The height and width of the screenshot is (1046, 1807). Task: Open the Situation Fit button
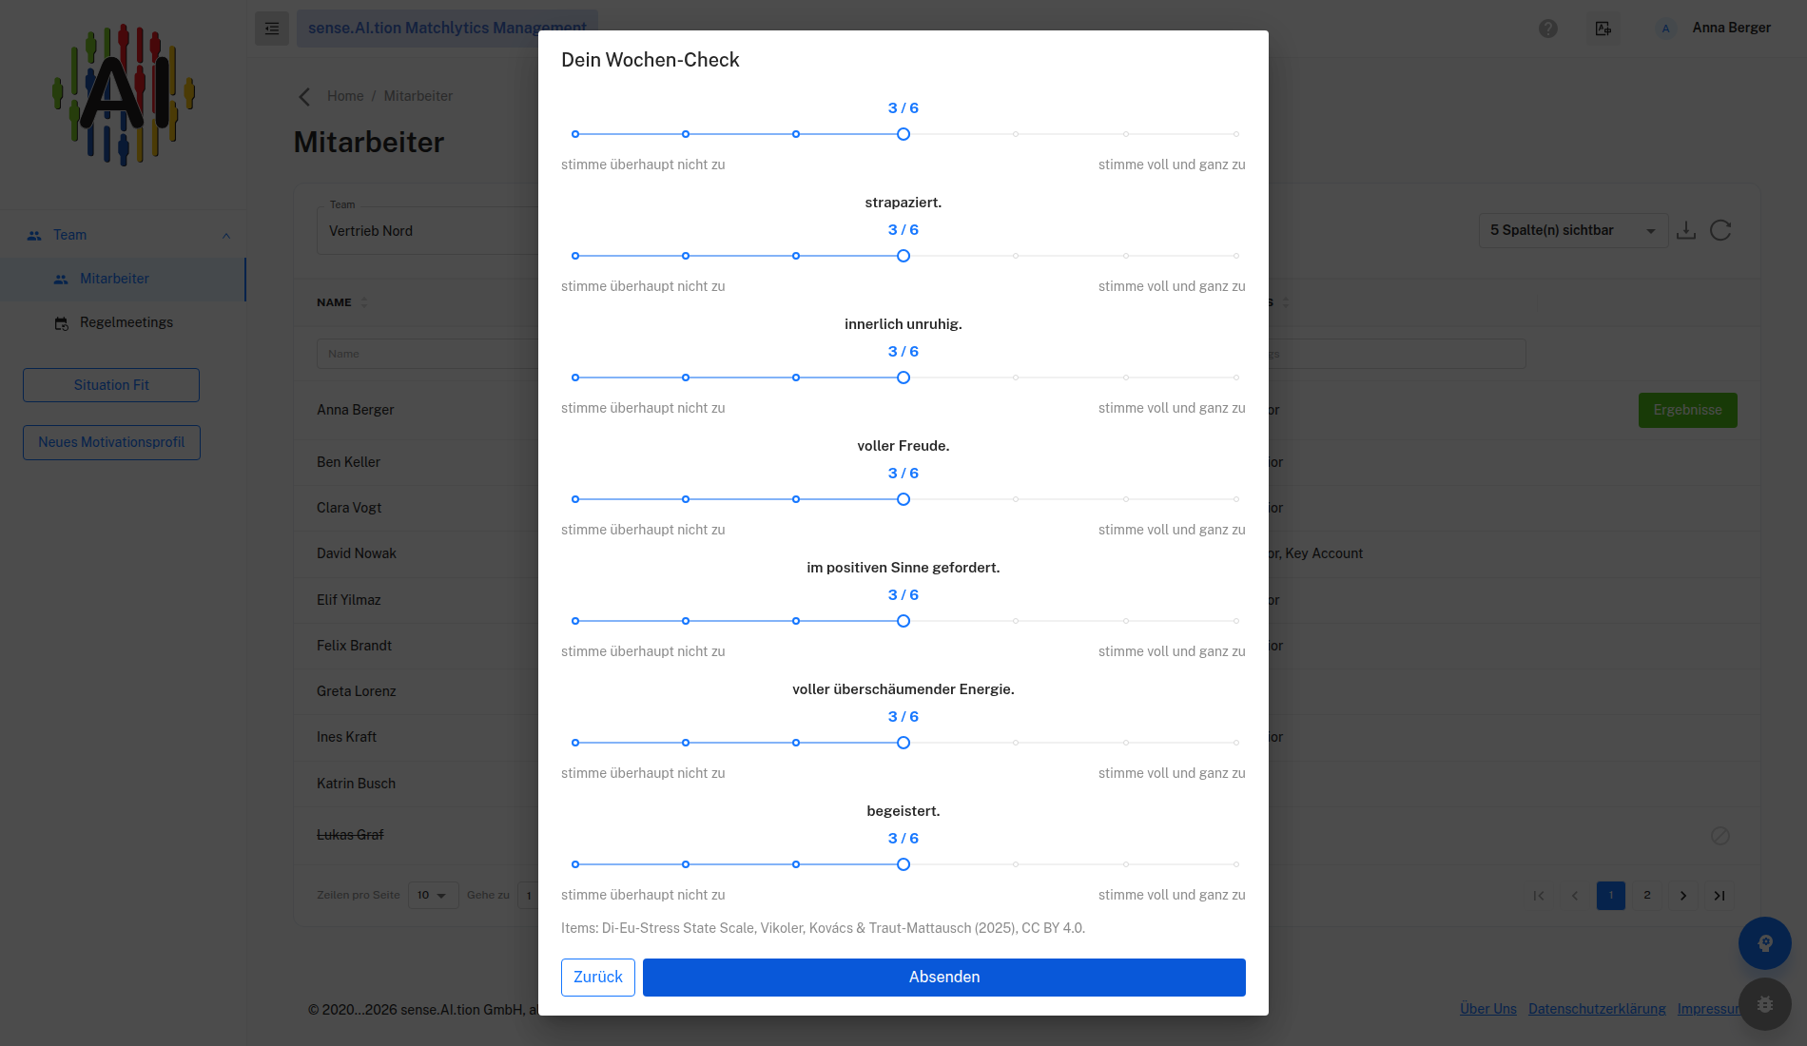tap(111, 385)
